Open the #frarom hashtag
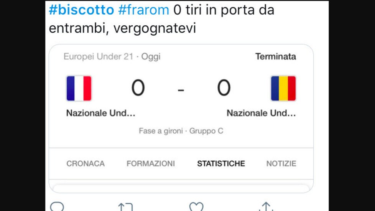The height and width of the screenshot is (211, 375). (x=143, y=10)
